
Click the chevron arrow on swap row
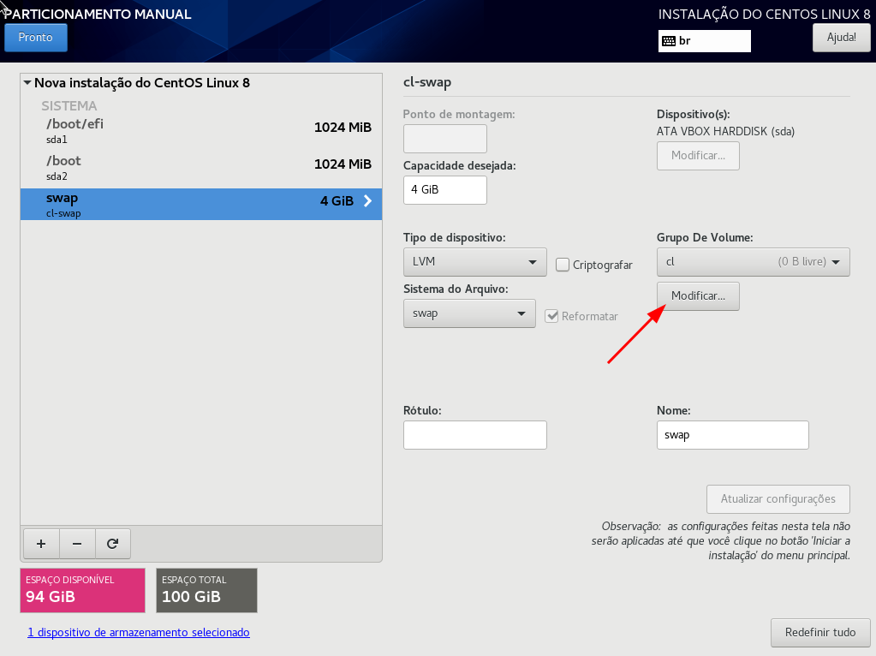click(x=367, y=201)
